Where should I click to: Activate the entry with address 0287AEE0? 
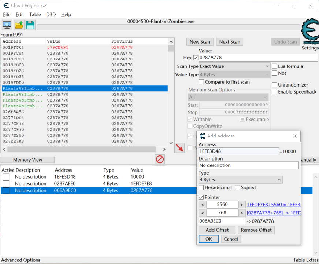6,184
